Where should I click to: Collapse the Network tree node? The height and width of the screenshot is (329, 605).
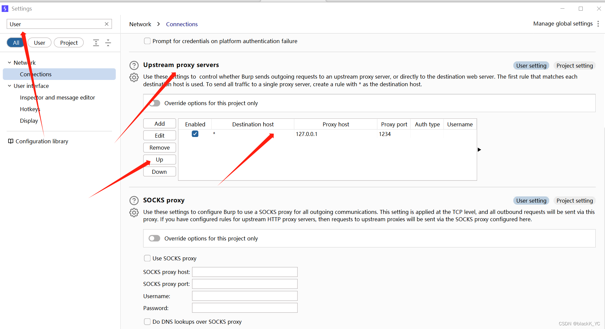tap(9, 63)
